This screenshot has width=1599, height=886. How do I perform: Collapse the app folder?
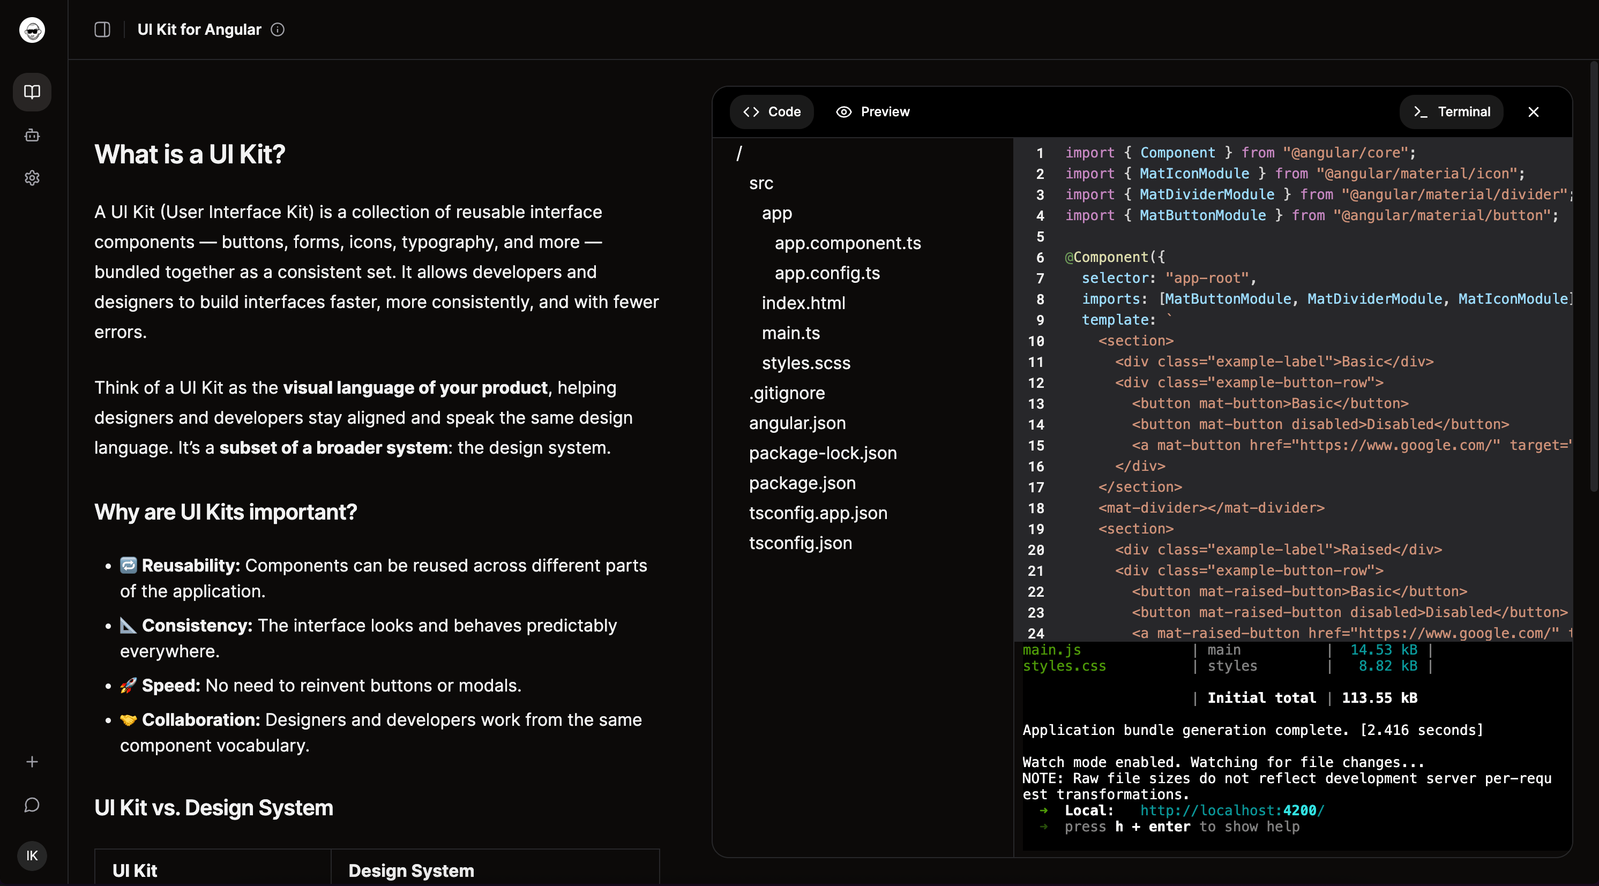(776, 213)
